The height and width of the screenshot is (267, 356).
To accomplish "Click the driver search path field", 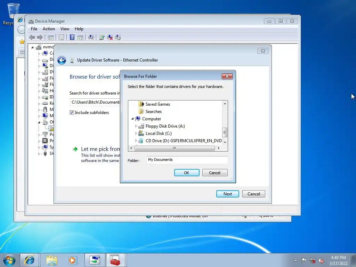I will (x=95, y=102).
